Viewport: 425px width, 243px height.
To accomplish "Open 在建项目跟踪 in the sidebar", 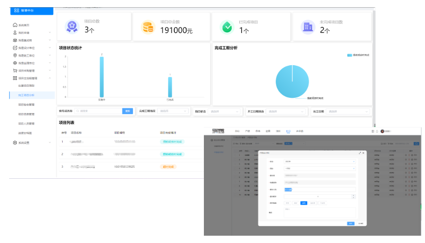I will pos(26,86).
